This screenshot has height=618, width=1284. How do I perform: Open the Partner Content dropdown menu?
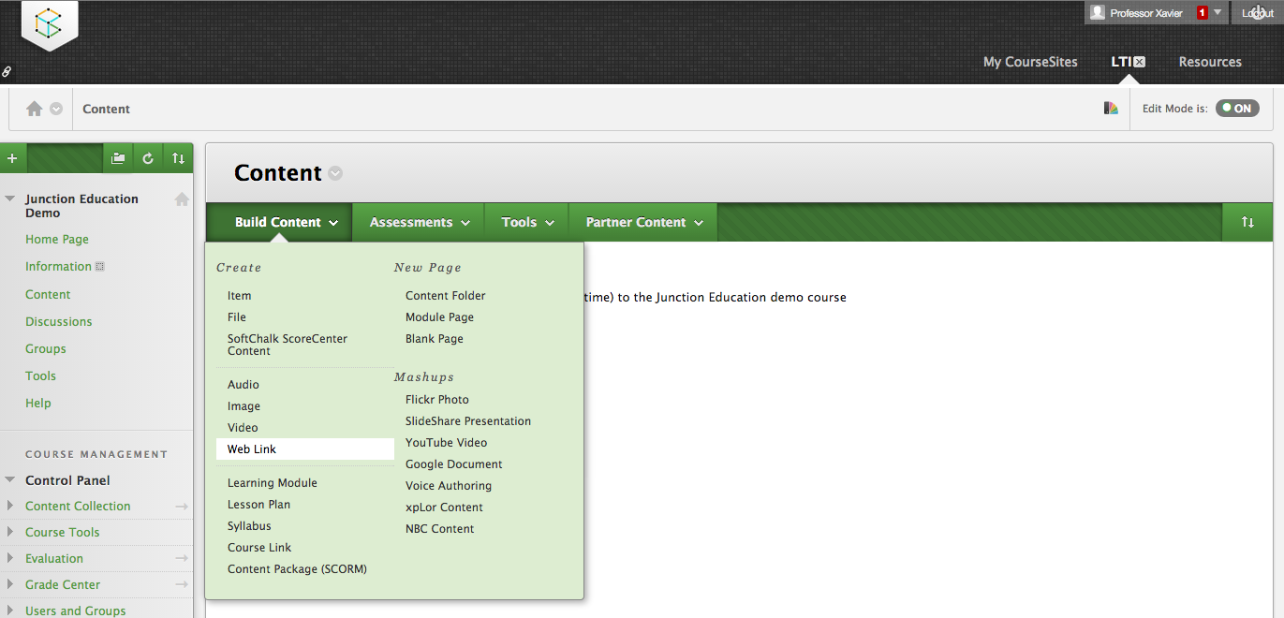click(643, 222)
